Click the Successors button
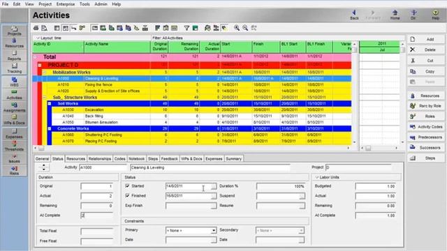447x251 pixels. (x=426, y=148)
